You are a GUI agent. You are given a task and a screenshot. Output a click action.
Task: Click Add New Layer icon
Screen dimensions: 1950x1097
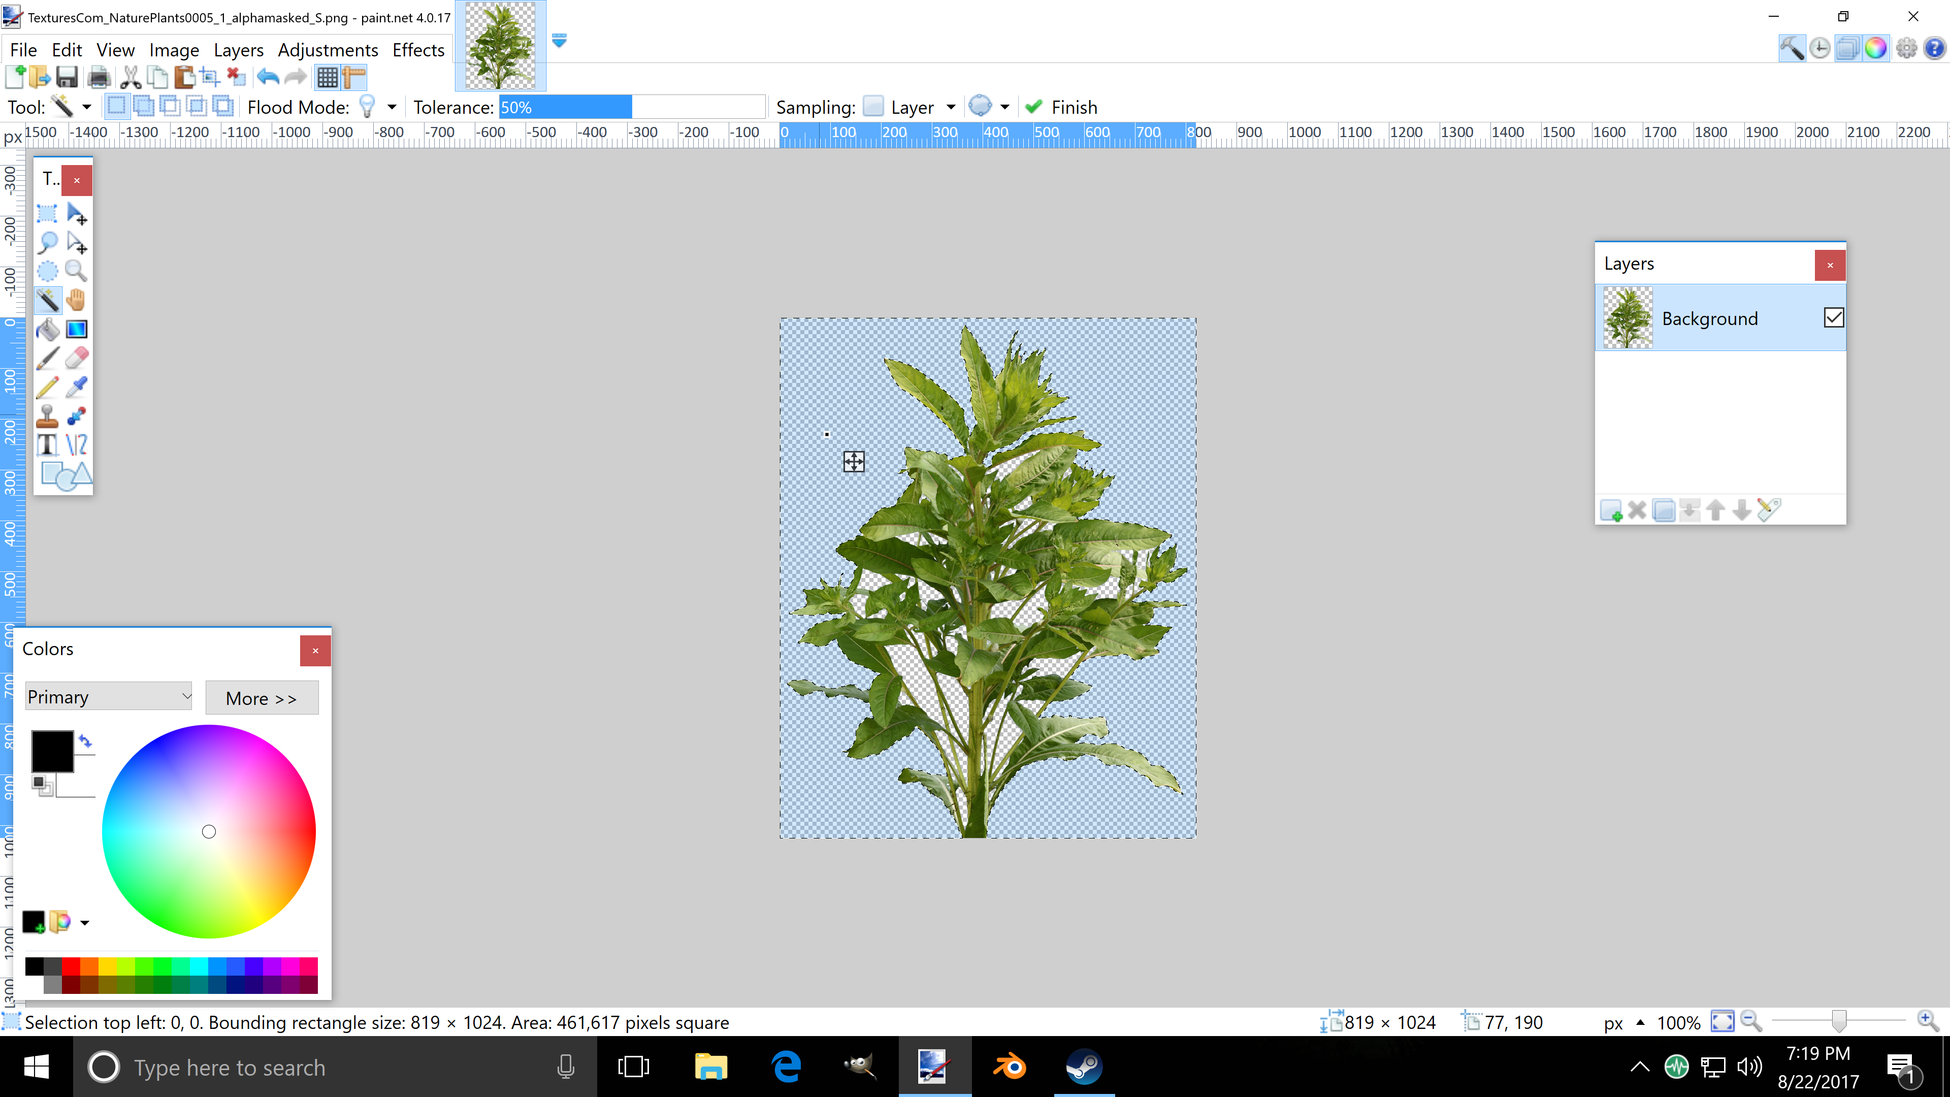(x=1610, y=510)
